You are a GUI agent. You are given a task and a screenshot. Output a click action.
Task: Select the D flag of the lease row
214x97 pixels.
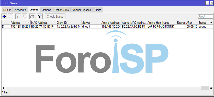click(3, 27)
